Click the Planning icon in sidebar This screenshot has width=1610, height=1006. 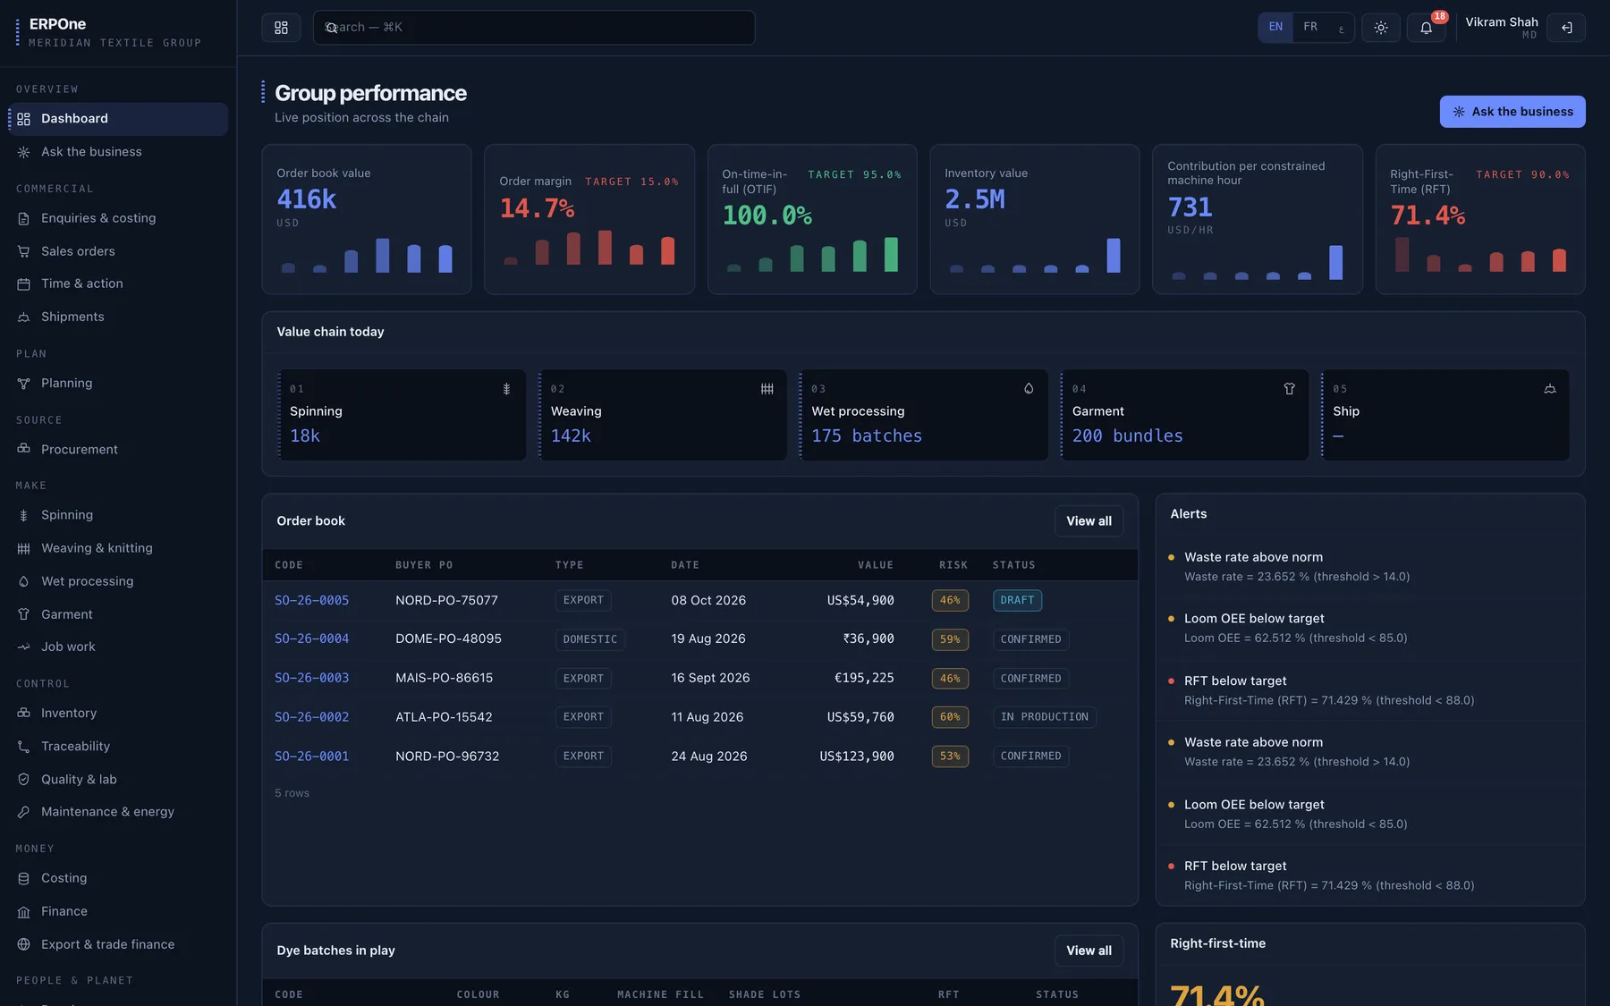(24, 384)
